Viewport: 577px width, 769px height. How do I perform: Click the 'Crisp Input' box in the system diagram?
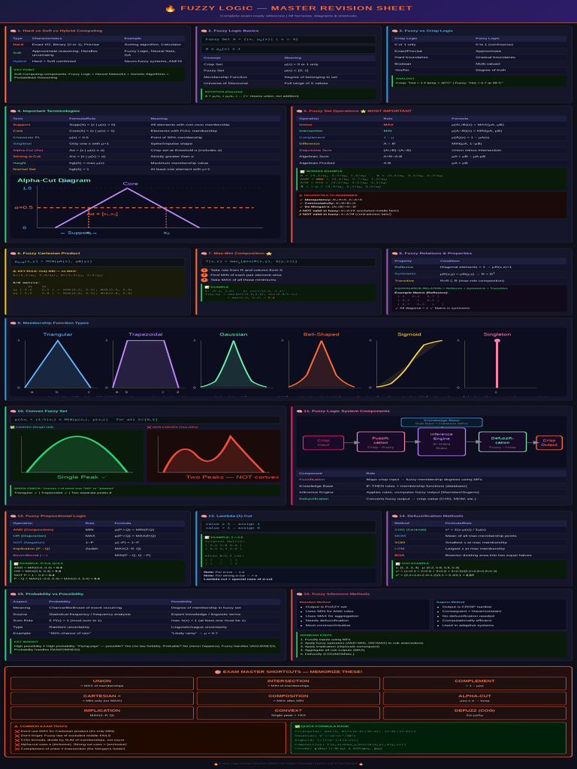point(323,442)
